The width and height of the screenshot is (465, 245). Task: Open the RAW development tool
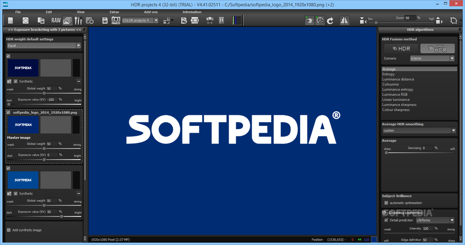(56, 20)
